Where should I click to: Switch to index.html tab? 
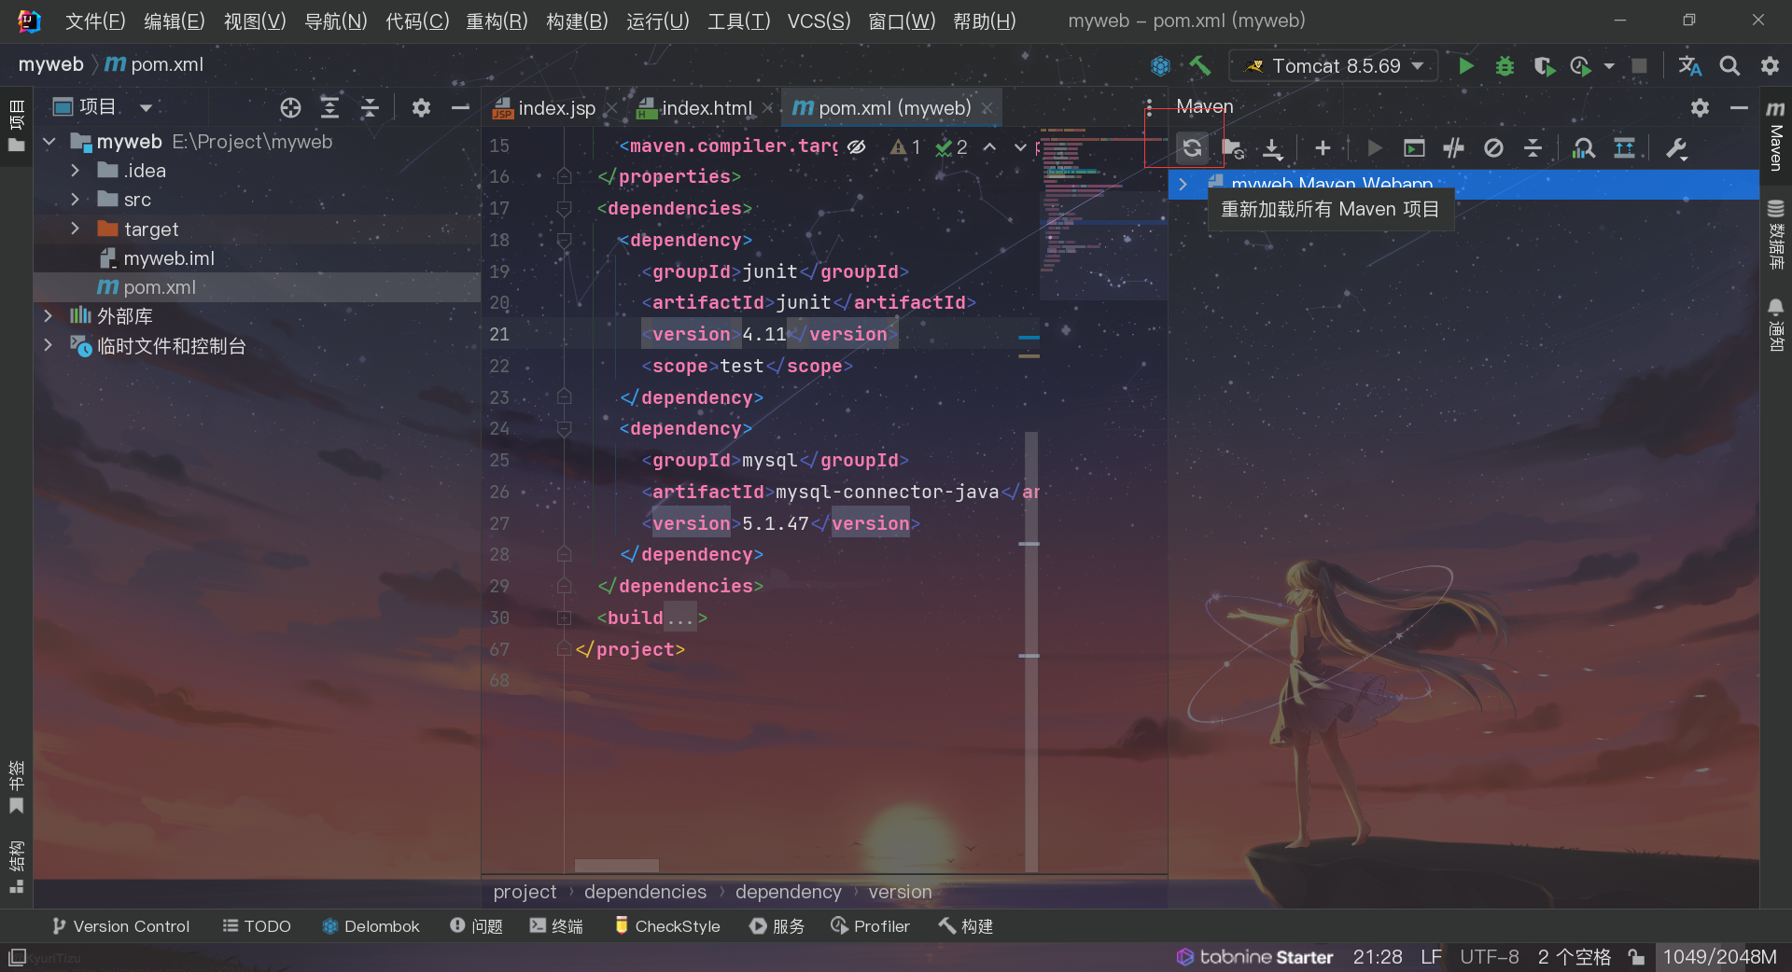pyautogui.click(x=707, y=108)
